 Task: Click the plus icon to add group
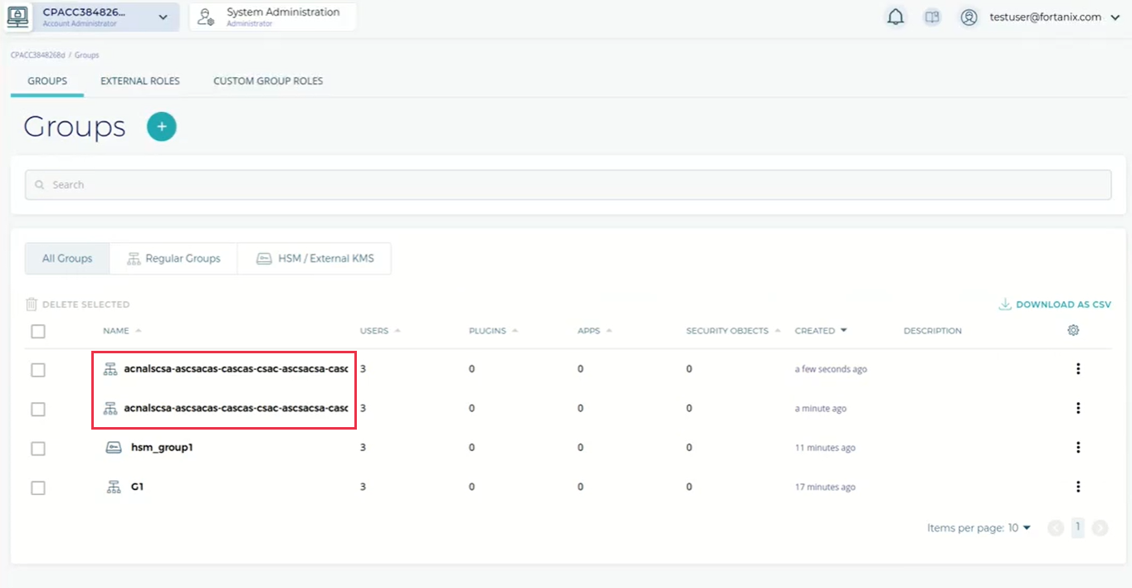coord(162,127)
